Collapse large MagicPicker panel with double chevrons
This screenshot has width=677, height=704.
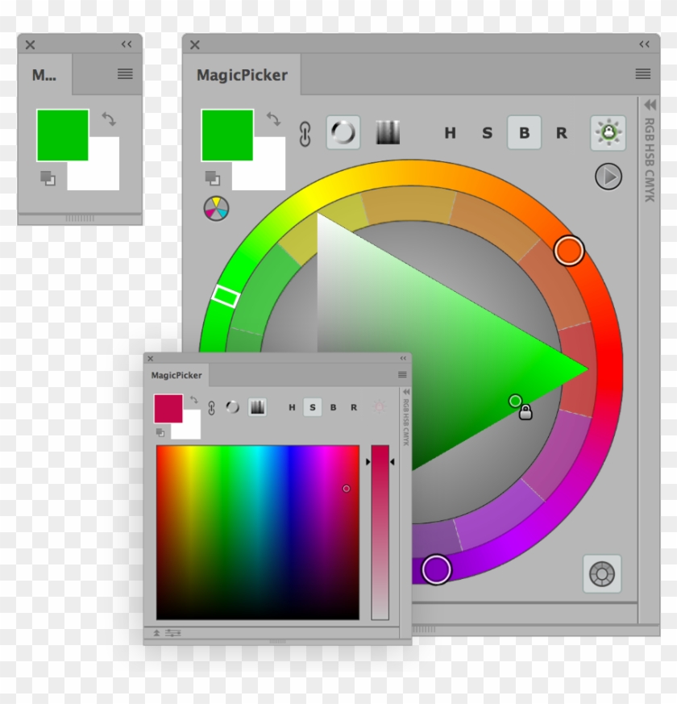point(644,44)
